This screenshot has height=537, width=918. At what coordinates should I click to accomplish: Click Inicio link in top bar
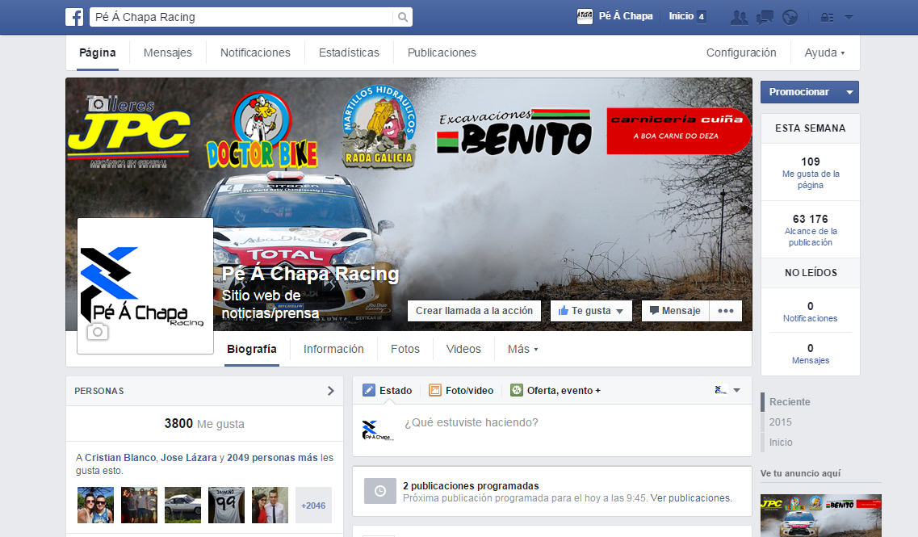681,16
